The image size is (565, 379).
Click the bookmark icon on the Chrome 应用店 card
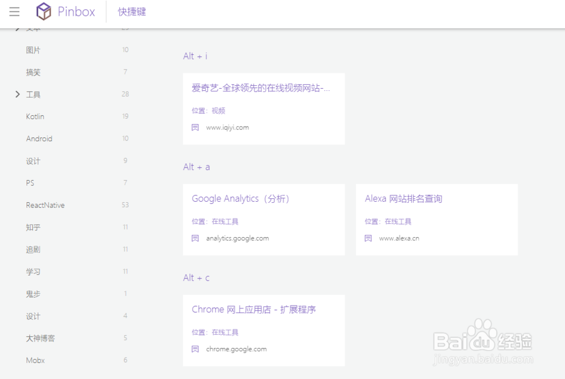[x=195, y=348]
